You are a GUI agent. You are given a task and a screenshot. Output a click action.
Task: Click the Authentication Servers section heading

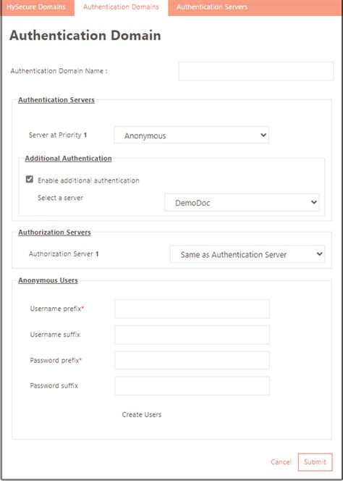56,100
